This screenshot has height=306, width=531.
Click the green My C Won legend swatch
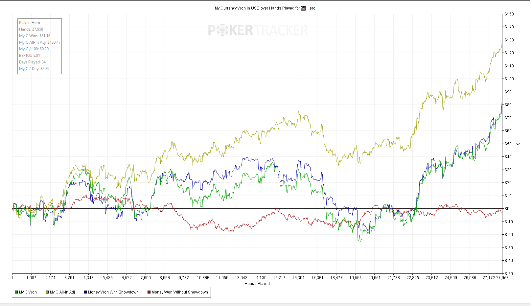(x=16, y=292)
